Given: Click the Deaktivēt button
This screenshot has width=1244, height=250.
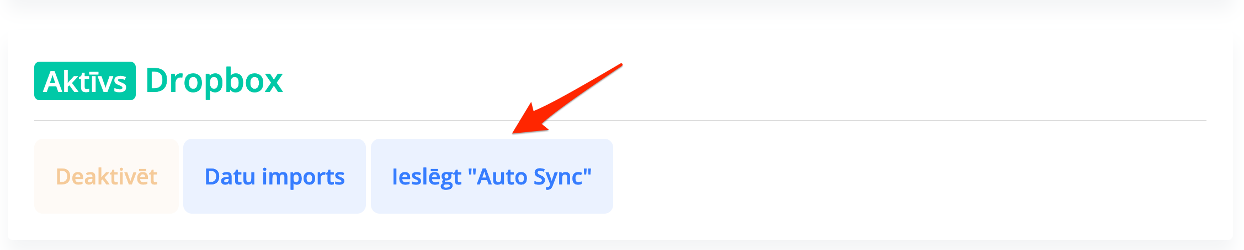Looking at the screenshot, I should (107, 176).
